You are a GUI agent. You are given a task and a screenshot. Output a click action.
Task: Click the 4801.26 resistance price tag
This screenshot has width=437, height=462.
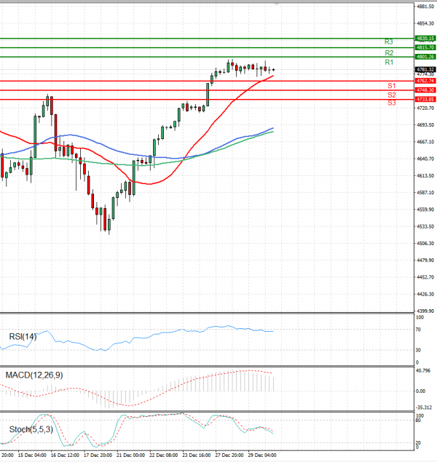coord(425,57)
